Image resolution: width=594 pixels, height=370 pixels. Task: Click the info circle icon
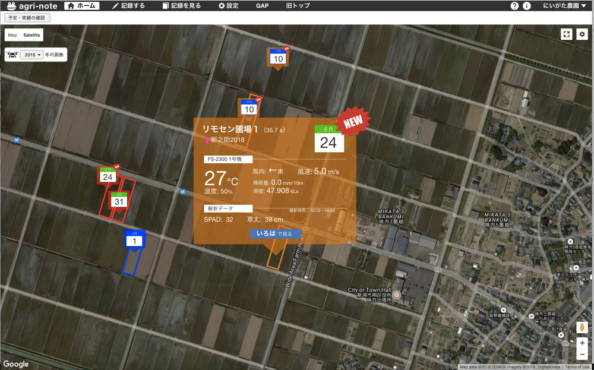pos(526,6)
